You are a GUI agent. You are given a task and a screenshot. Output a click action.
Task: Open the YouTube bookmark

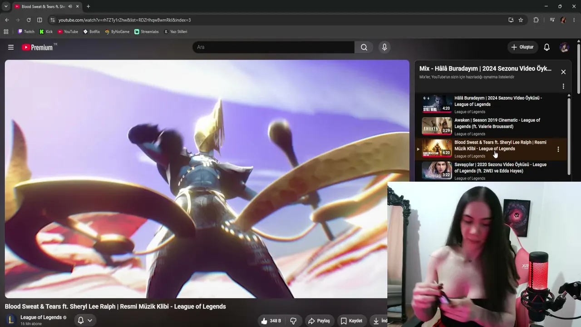[68, 32]
